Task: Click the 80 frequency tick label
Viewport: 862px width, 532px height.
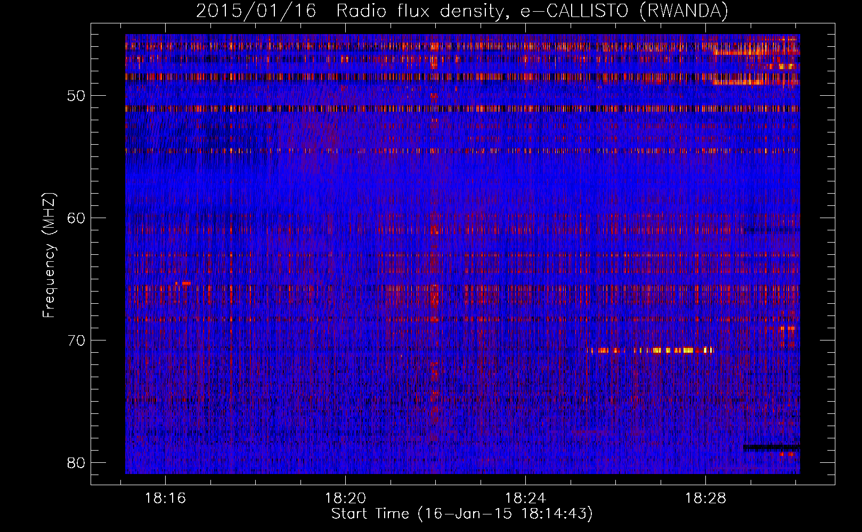Action: pos(76,462)
